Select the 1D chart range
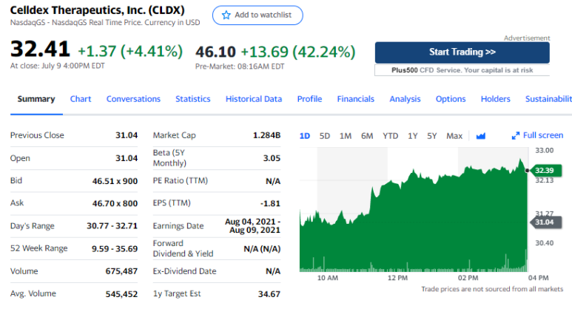The width and height of the screenshot is (572, 320). (305, 136)
